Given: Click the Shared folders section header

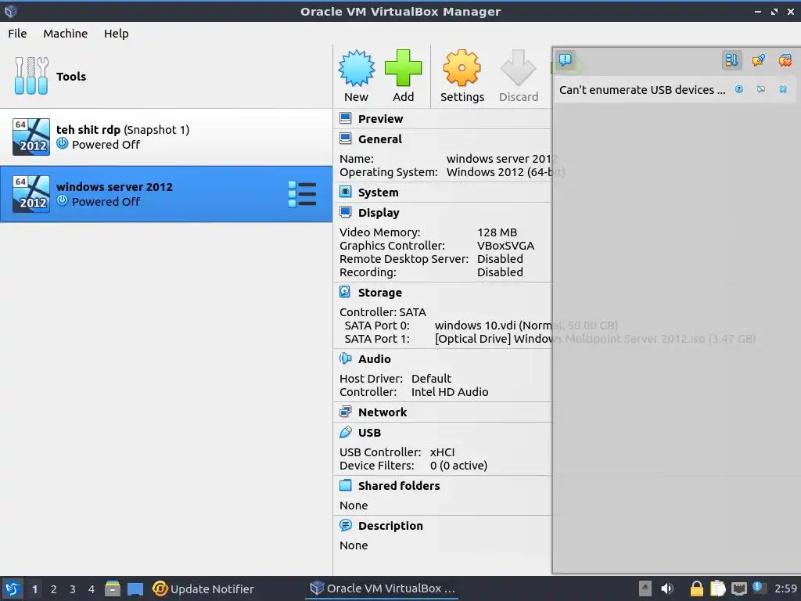Looking at the screenshot, I should coord(398,485).
